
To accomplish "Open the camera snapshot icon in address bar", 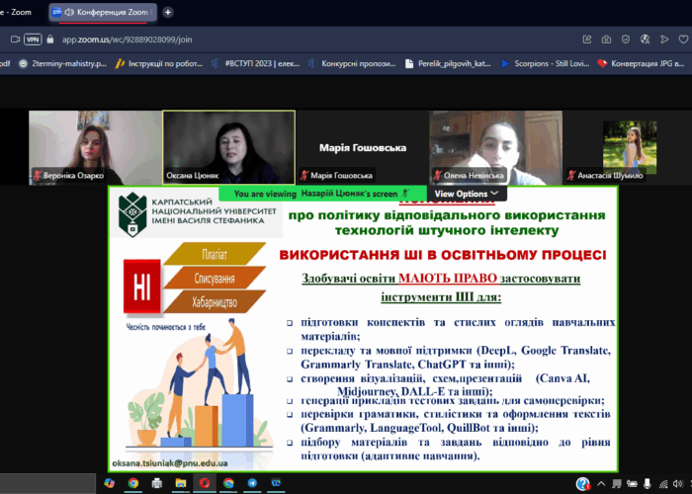I will click(607, 39).
